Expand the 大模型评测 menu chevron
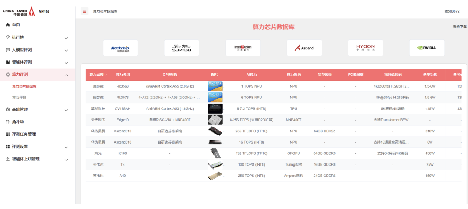 (x=66, y=50)
